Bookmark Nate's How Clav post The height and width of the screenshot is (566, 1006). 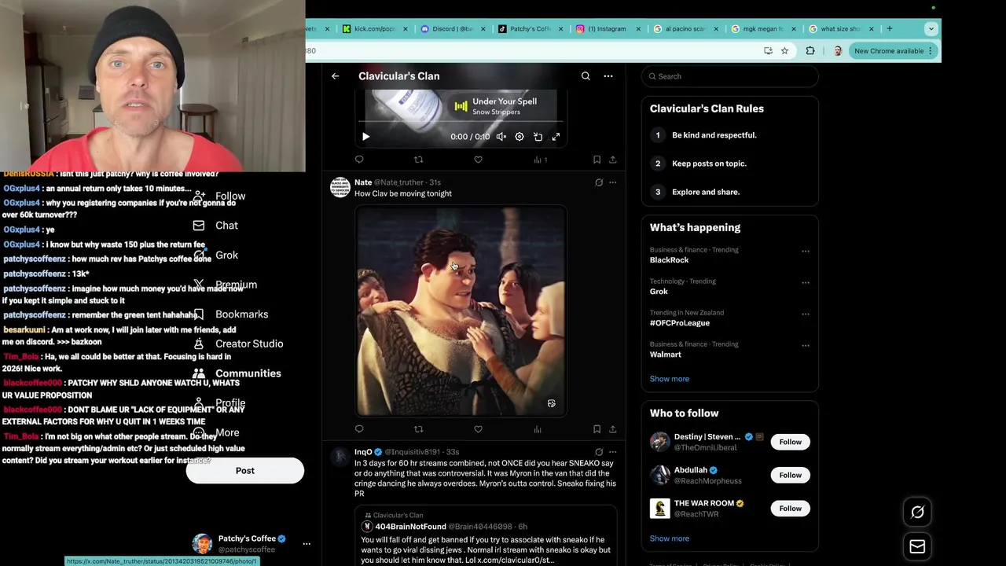tap(597, 429)
